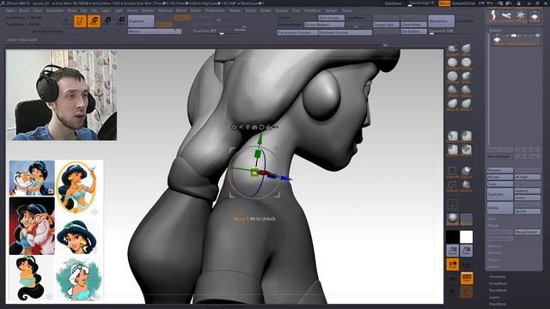Click QuickSave in the title bar
The width and height of the screenshot is (550, 309).
[x=394, y=3]
